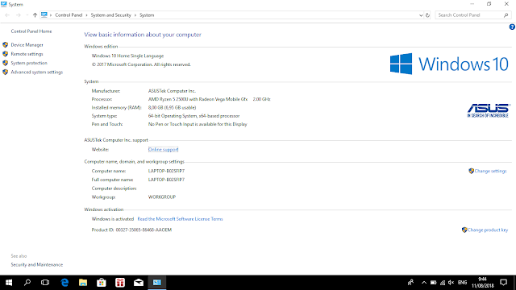Click the ASUS logo image
Screen dimensions: 516x290
tap(488, 110)
